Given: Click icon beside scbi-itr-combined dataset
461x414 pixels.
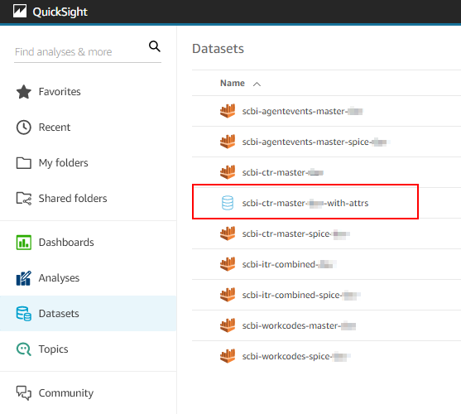Looking at the screenshot, I should [x=228, y=264].
